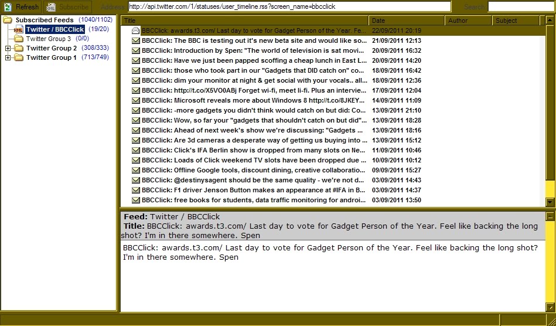
Task: Select the Twitter Group 1 folder label
Action: [52, 57]
